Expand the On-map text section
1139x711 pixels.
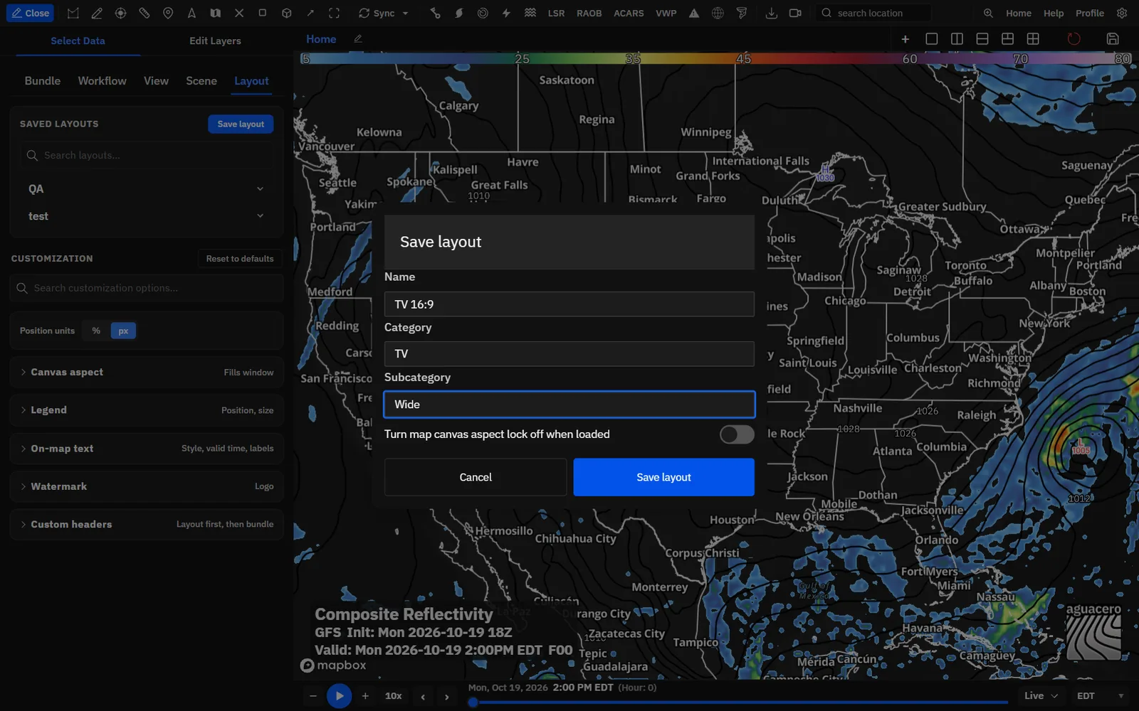[147, 449]
